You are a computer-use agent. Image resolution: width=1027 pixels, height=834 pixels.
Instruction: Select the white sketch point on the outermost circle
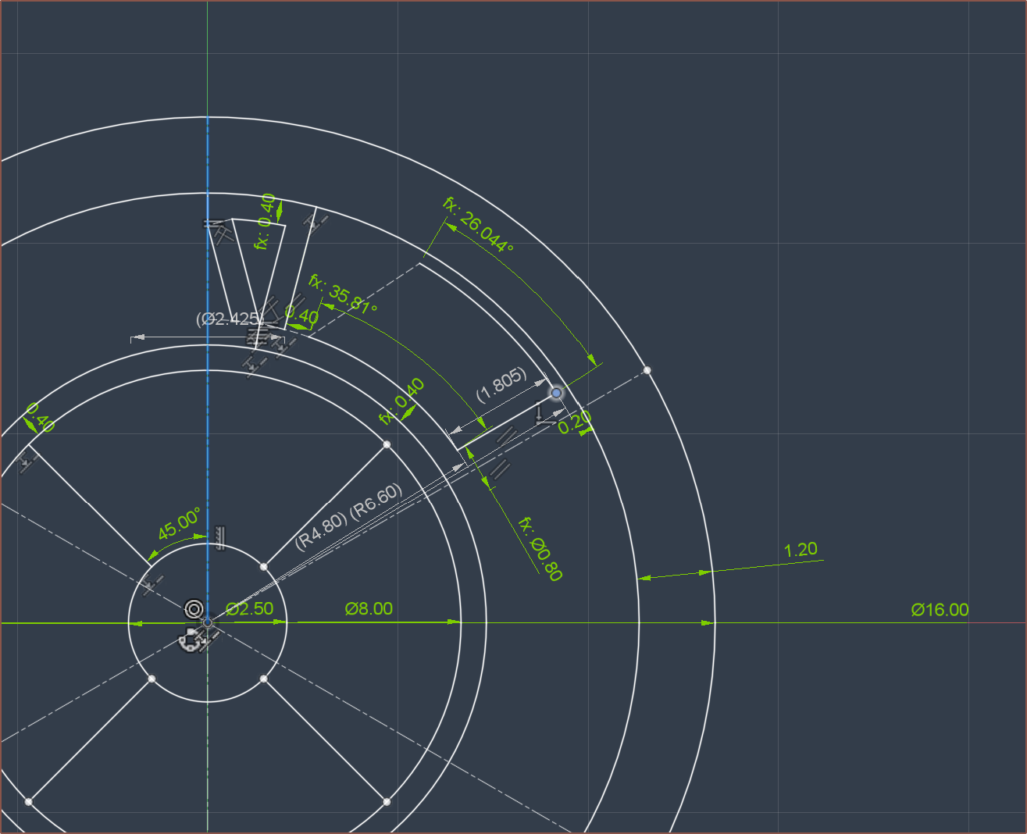tap(647, 370)
